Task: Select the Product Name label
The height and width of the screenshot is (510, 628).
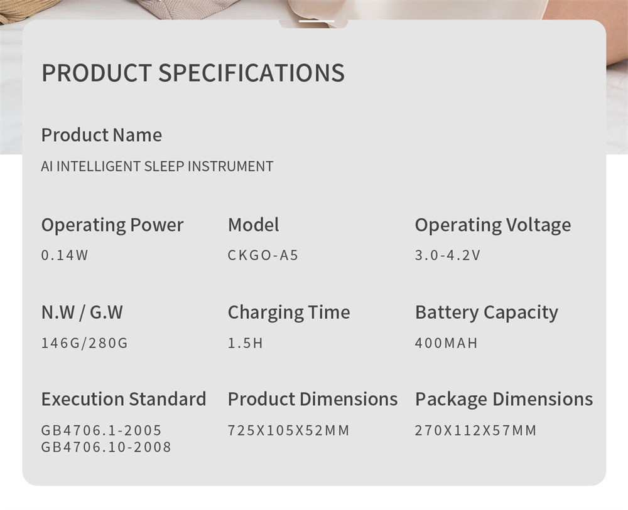Action: tap(101, 135)
